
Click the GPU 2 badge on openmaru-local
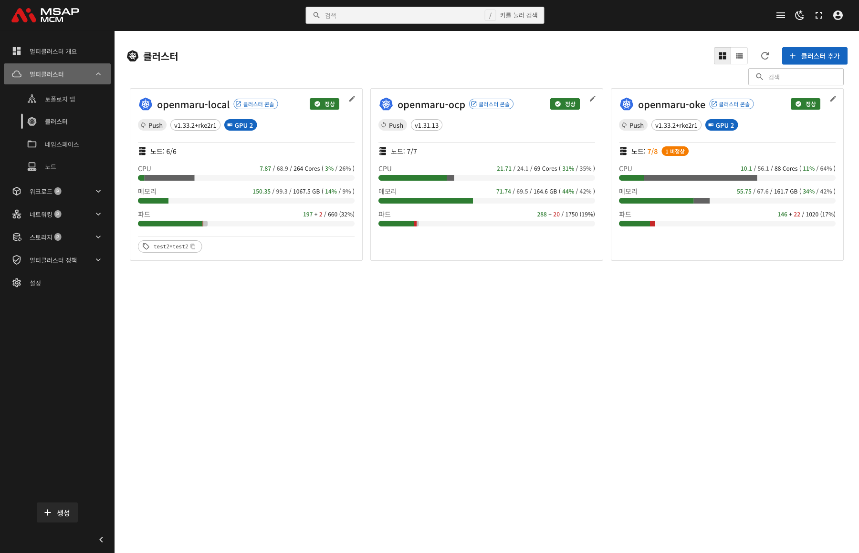[241, 125]
